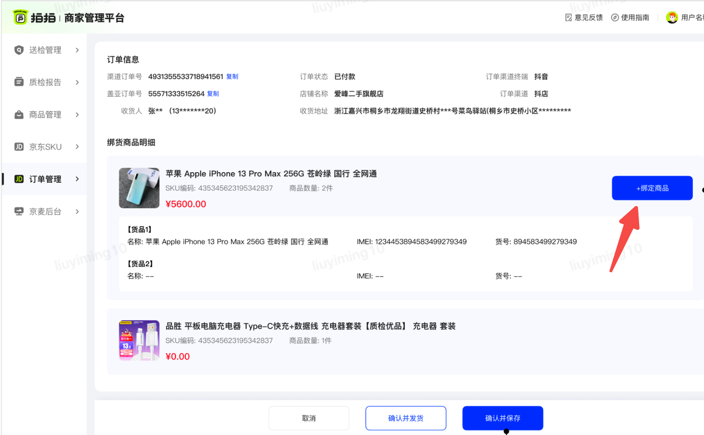Copy the 渠道订单号 via 复制 link
The image size is (704, 435).
[x=232, y=76]
